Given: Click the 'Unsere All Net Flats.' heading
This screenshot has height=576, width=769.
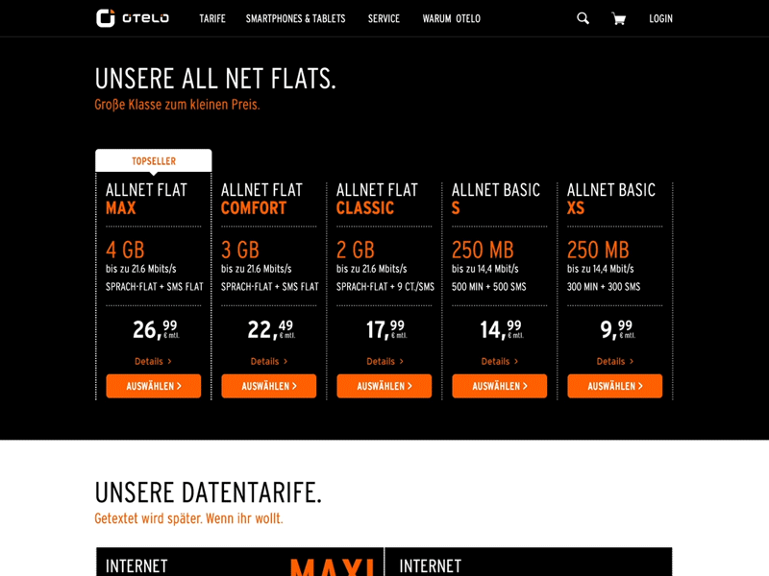Looking at the screenshot, I should coord(215,79).
